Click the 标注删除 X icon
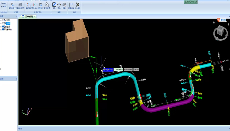 (78, 5)
